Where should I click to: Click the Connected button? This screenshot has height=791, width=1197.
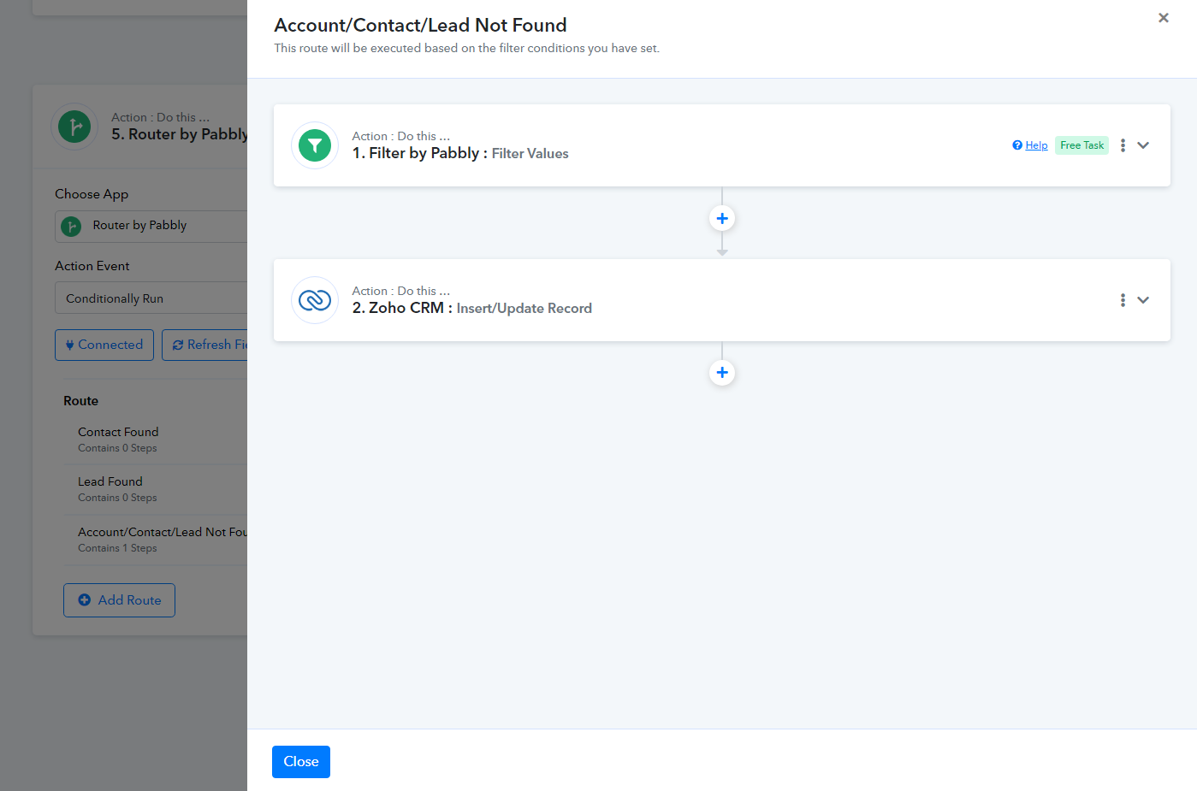(104, 345)
